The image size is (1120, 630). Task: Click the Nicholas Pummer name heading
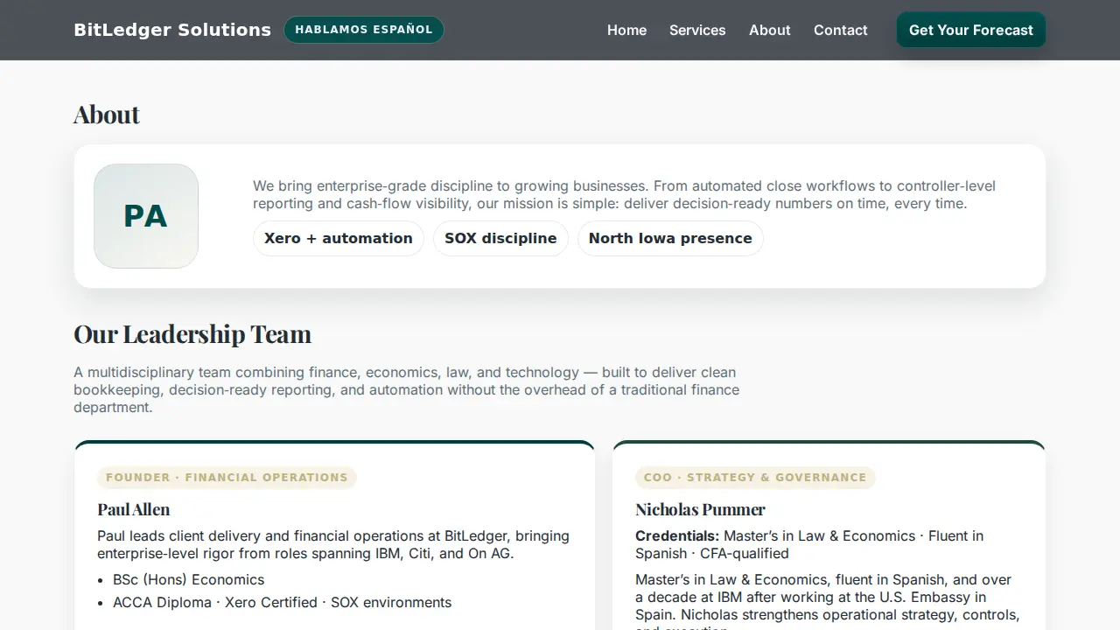point(700,509)
